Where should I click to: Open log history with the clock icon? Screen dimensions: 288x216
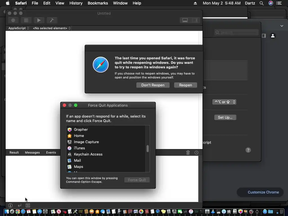coord(196,152)
